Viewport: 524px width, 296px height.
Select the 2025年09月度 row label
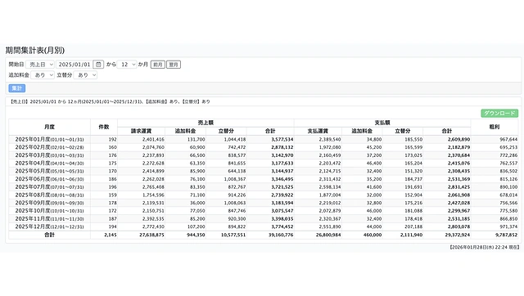49,203
